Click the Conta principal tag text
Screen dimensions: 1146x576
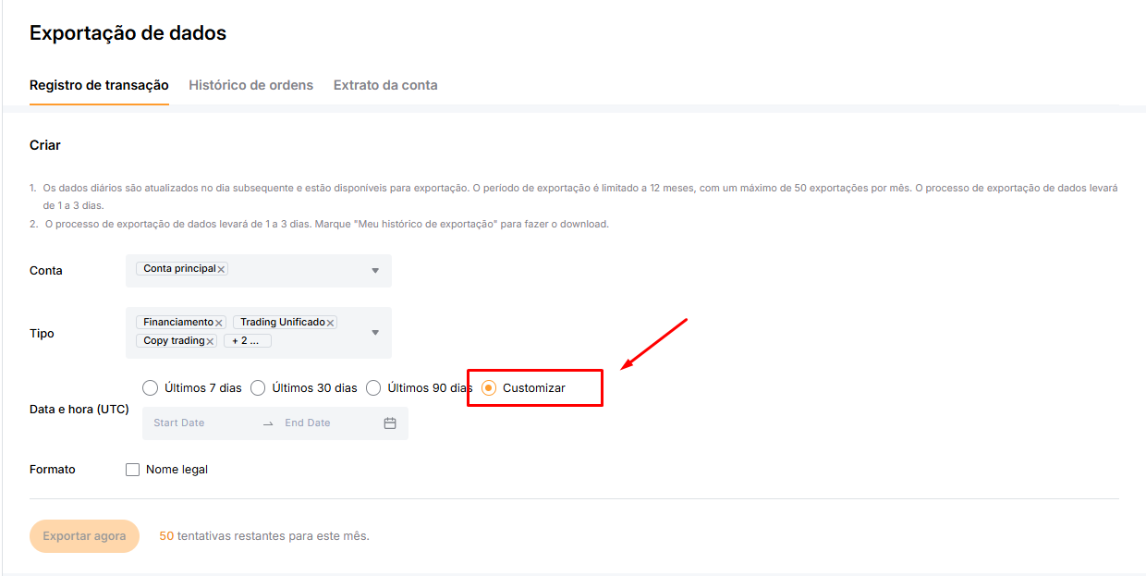[179, 269]
